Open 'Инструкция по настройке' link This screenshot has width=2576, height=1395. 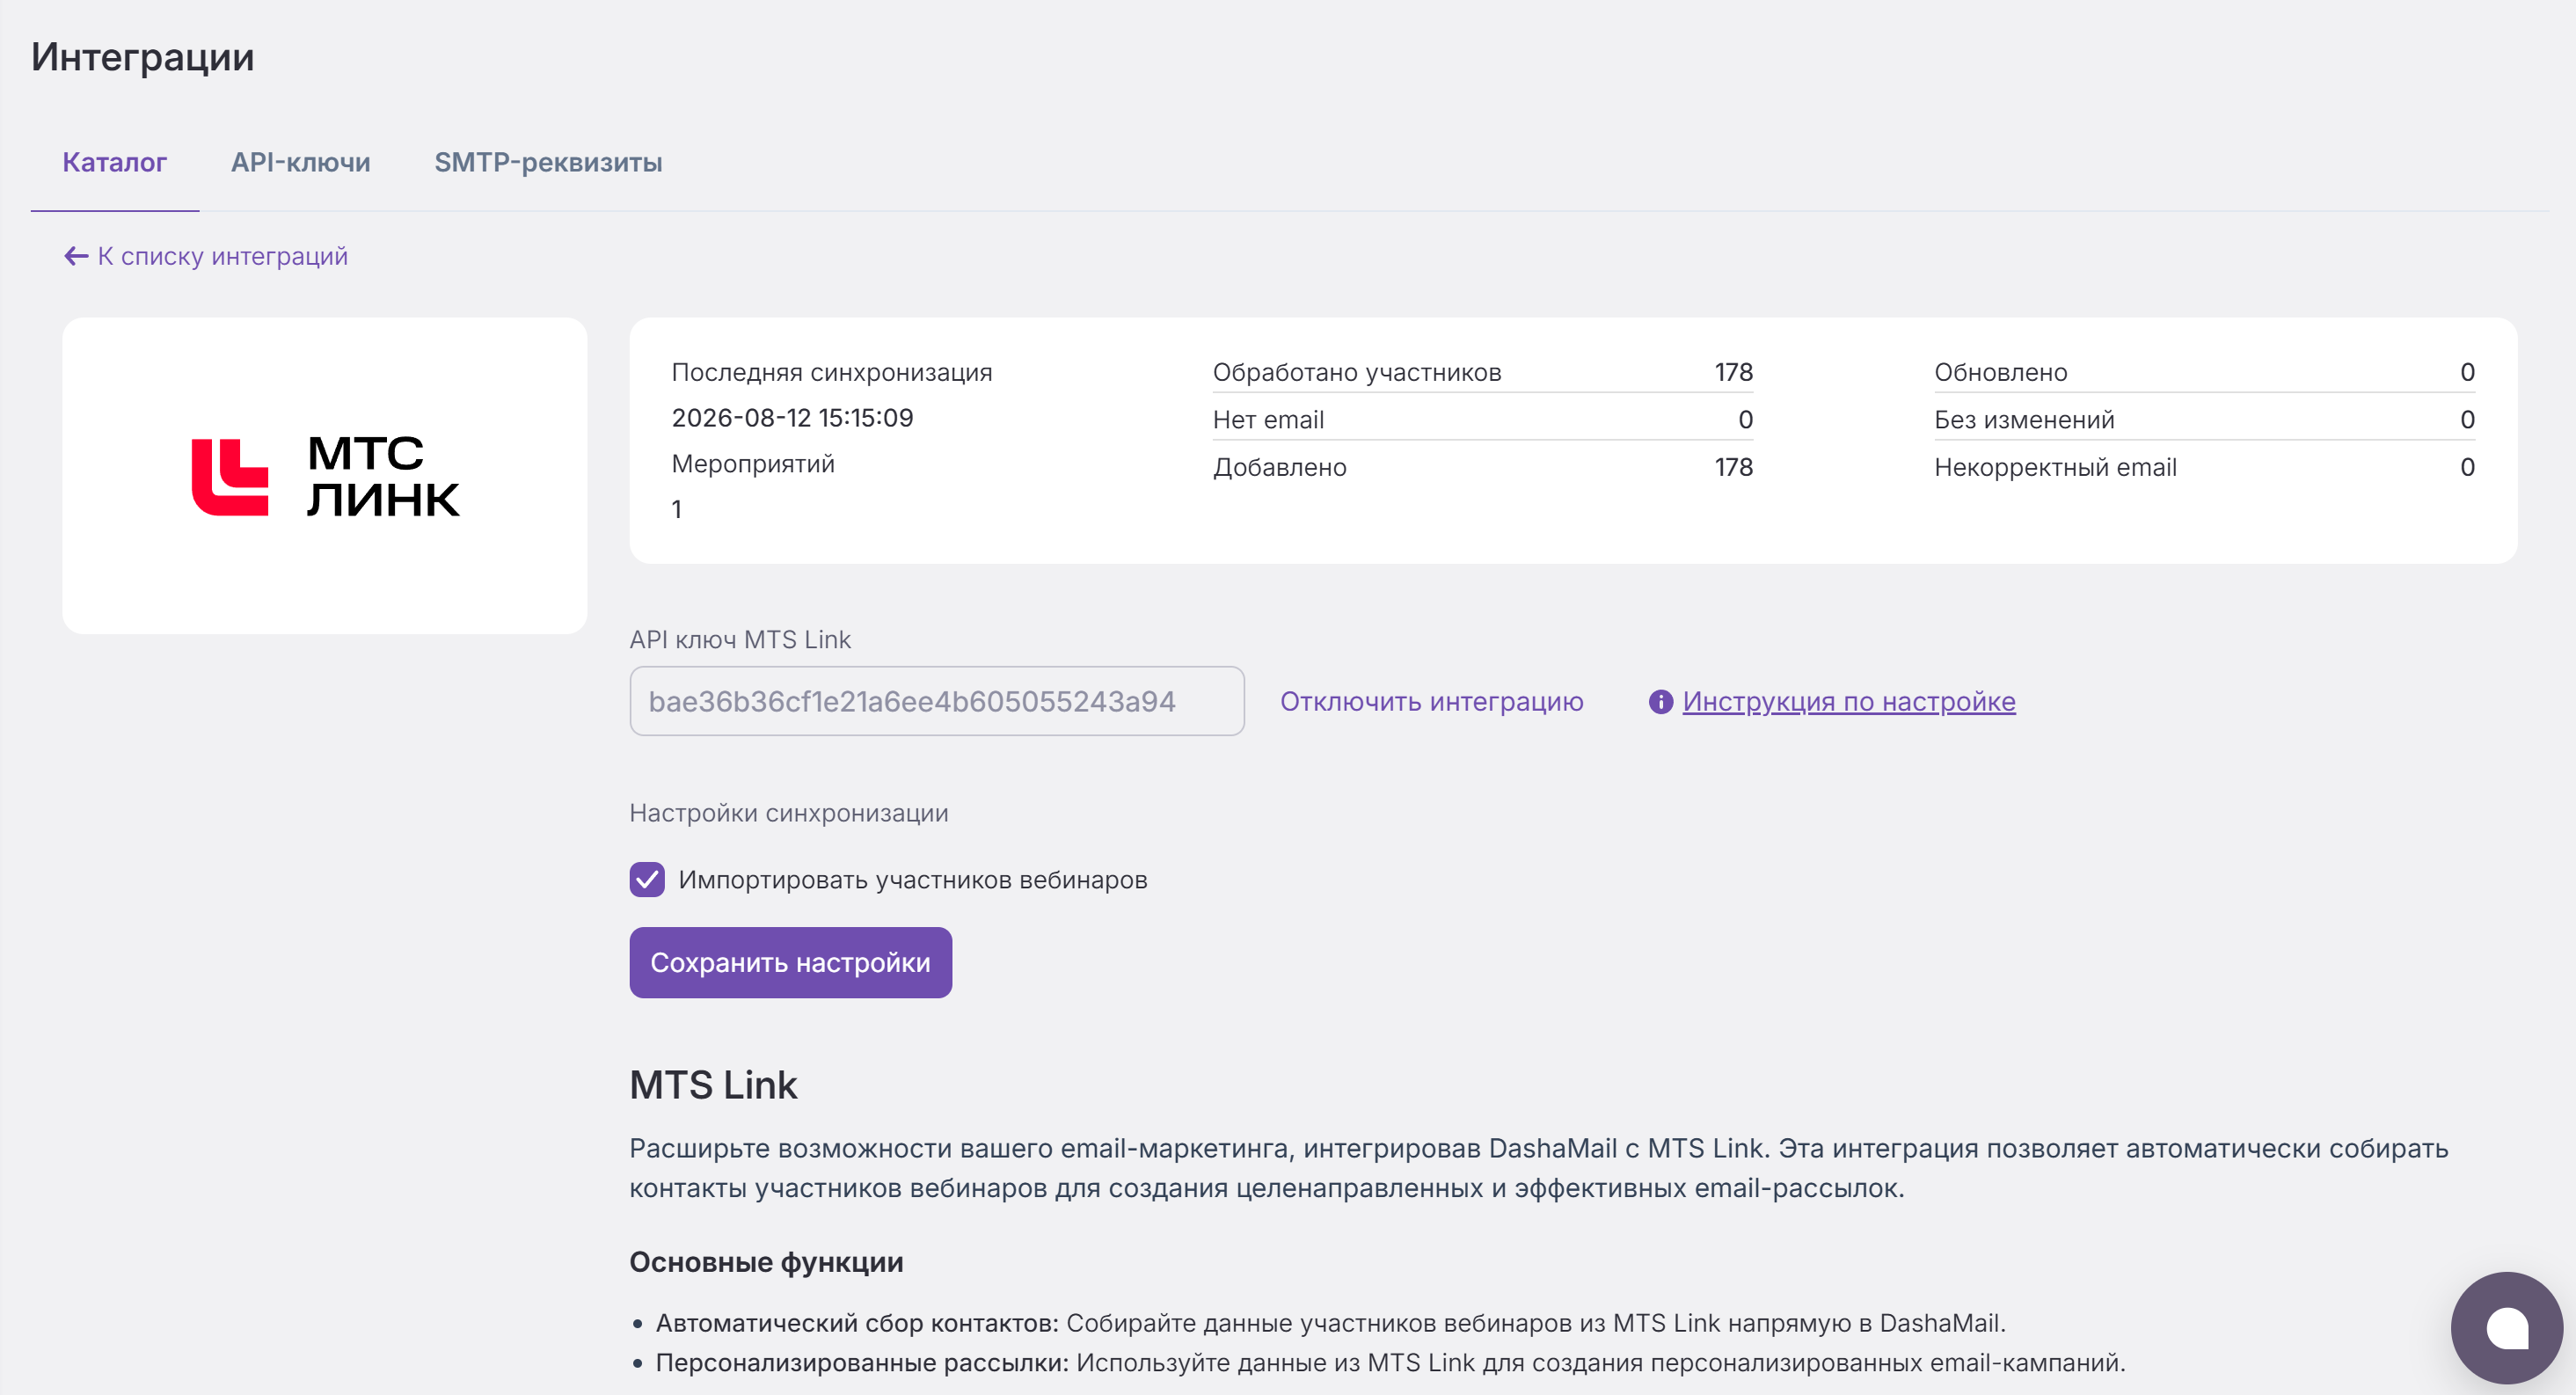[x=1849, y=702]
